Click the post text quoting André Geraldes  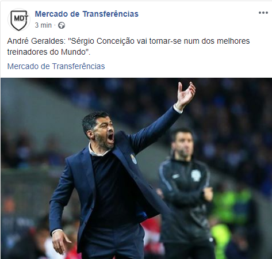pyautogui.click(x=128, y=47)
